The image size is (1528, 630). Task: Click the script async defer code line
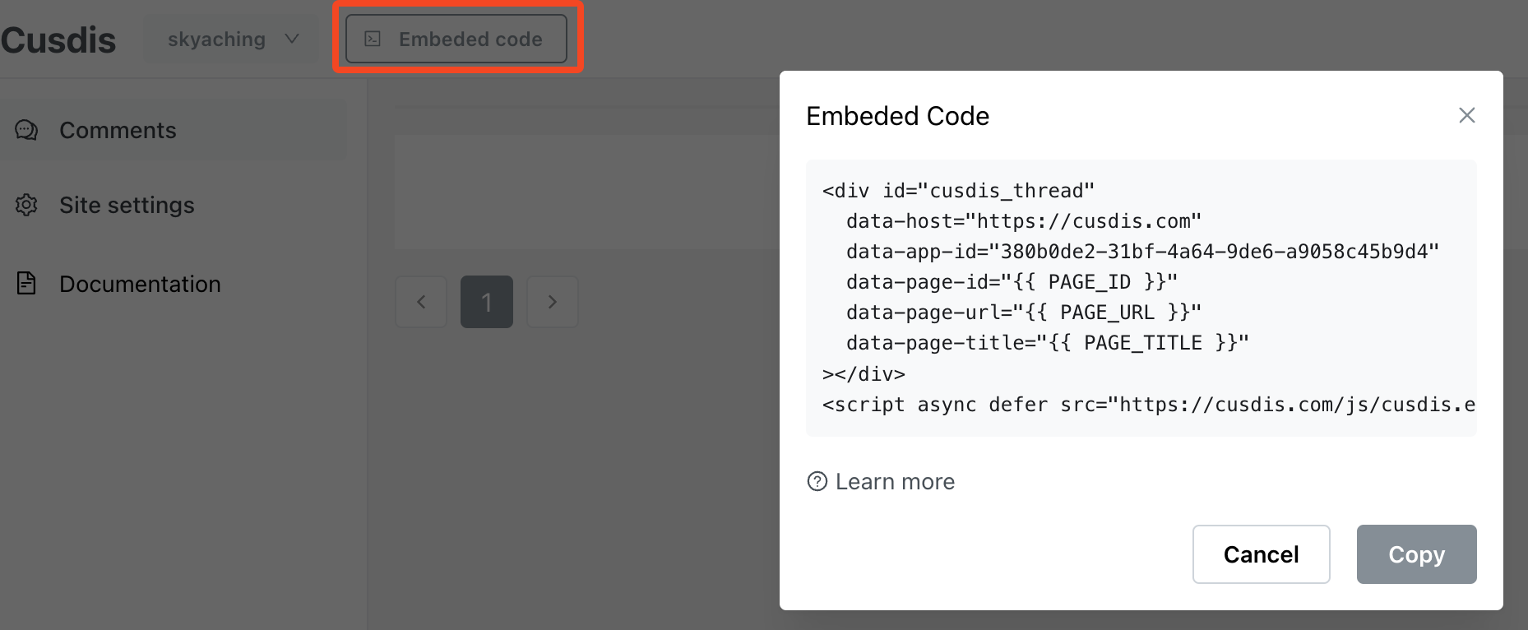(x=1149, y=405)
